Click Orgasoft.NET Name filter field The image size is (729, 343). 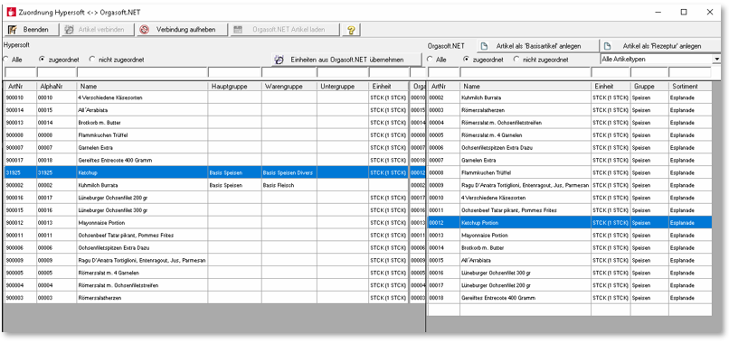coord(525,72)
